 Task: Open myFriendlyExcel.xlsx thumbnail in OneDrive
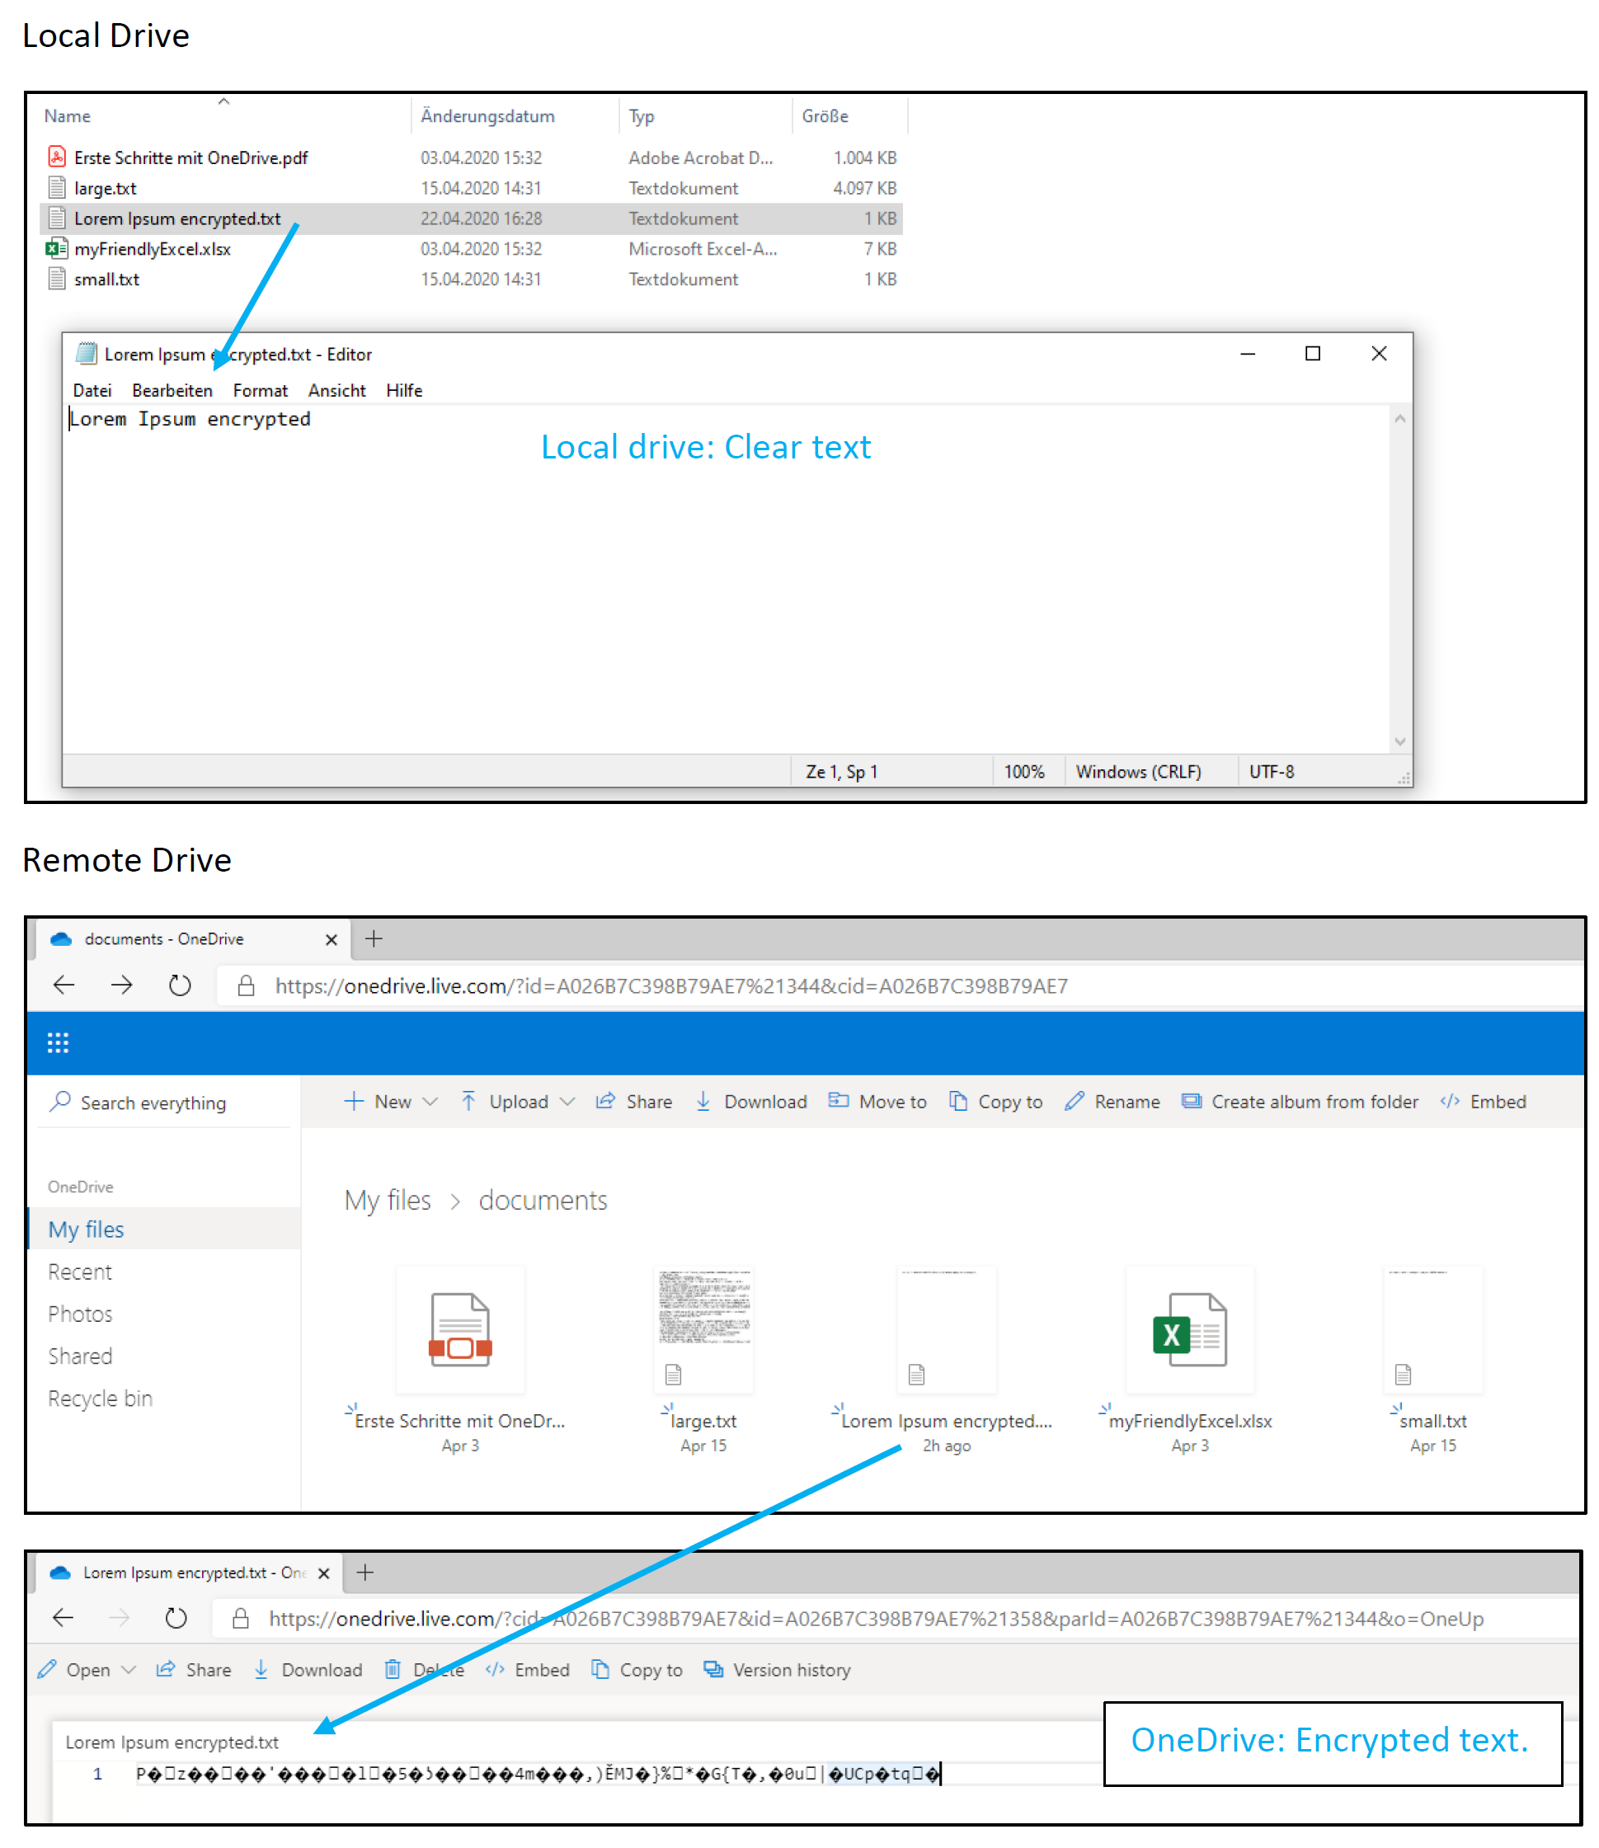click(x=1189, y=1328)
